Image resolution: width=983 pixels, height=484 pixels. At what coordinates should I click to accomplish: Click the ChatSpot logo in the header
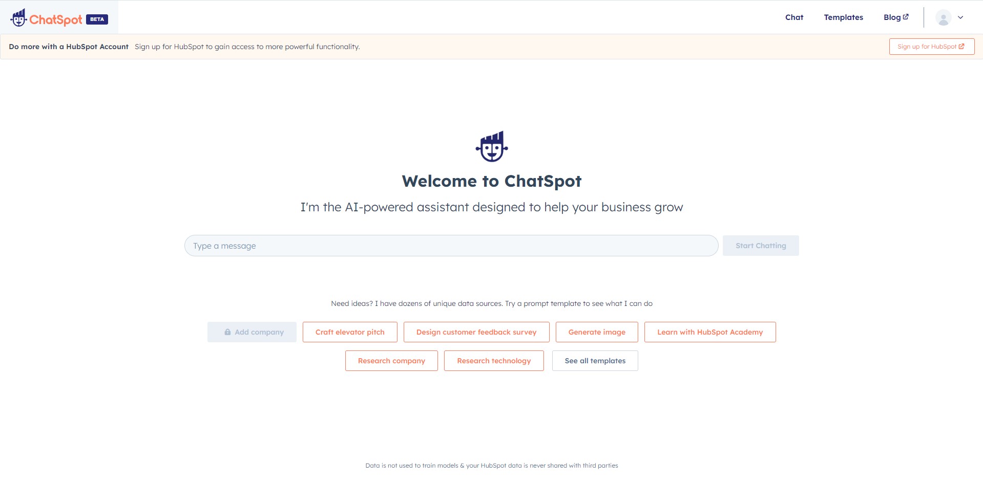coord(46,18)
